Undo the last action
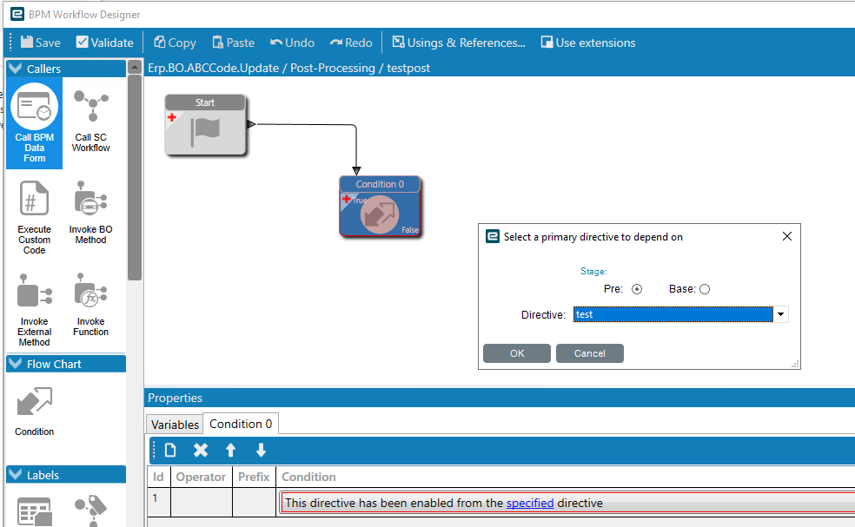The image size is (855, 527). coord(293,43)
